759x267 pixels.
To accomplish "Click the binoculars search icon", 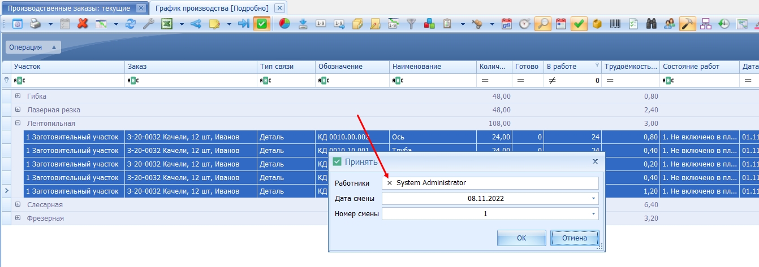I will point(651,24).
